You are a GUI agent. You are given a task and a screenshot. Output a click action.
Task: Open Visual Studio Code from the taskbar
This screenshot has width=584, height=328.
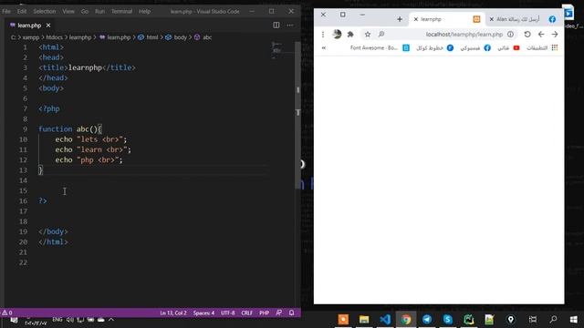pos(385,320)
